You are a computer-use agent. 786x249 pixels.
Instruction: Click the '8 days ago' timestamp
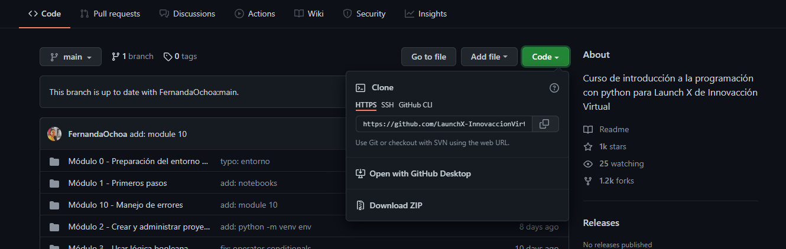(x=539, y=227)
